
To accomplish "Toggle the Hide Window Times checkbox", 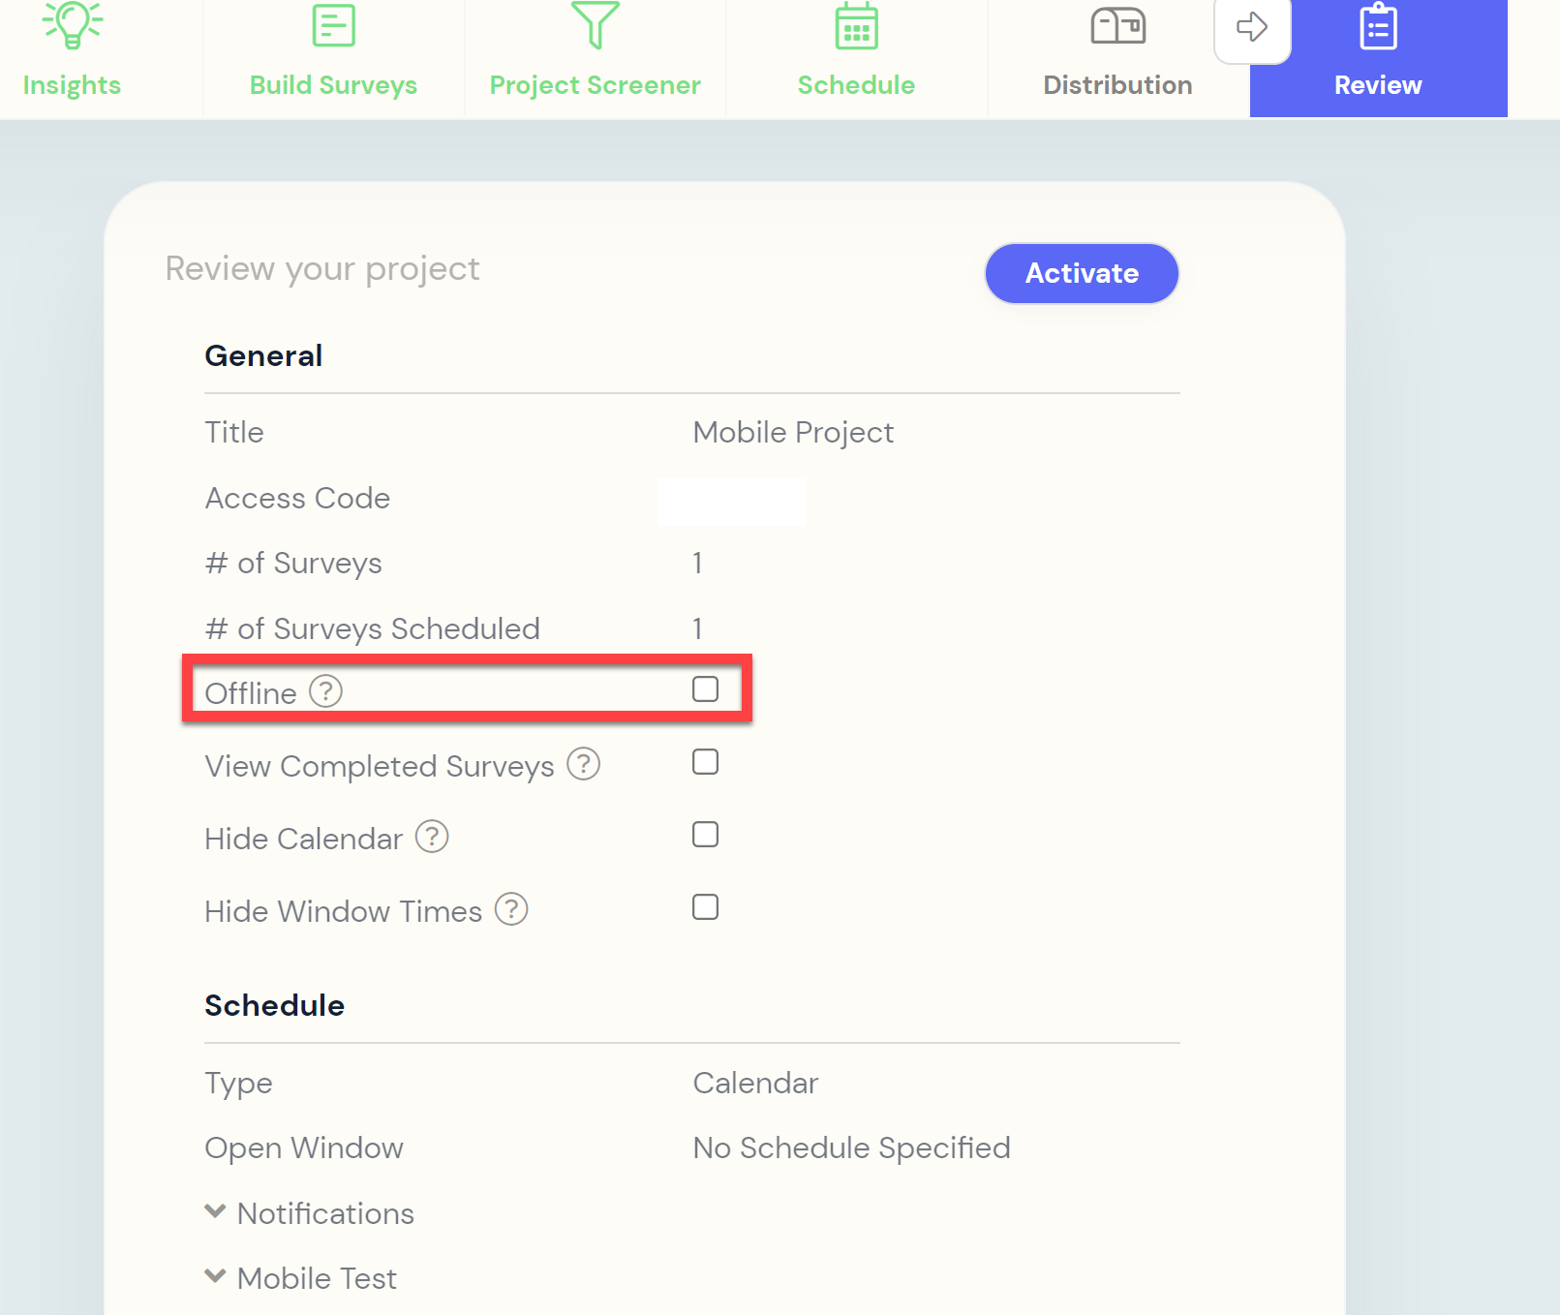I will 705,907.
